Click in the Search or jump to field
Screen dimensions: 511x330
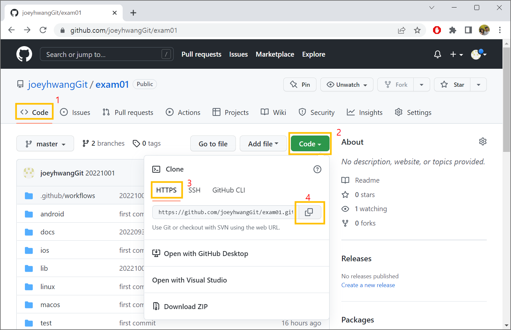tap(106, 54)
